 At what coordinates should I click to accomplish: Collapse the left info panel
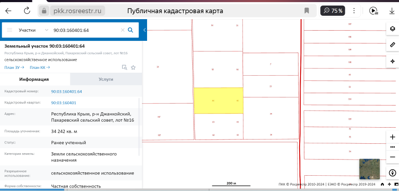145,30
